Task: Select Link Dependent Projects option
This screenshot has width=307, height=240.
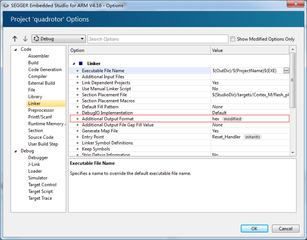Action: click(x=179, y=83)
